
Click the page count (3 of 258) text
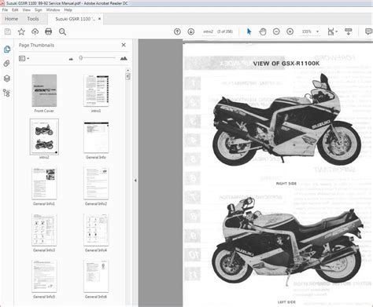tap(225, 31)
